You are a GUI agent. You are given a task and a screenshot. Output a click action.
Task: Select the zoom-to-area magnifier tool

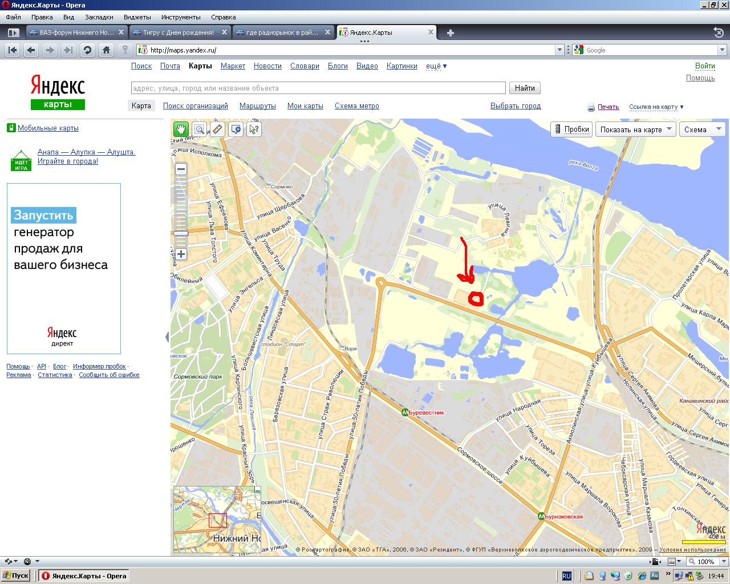click(199, 129)
